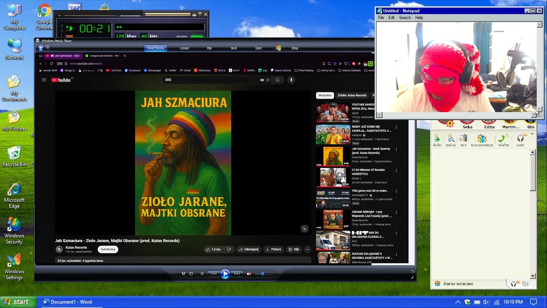This screenshot has width=547, height=308.
Task: Open the Sync tab in Media Player
Action: click(259, 48)
